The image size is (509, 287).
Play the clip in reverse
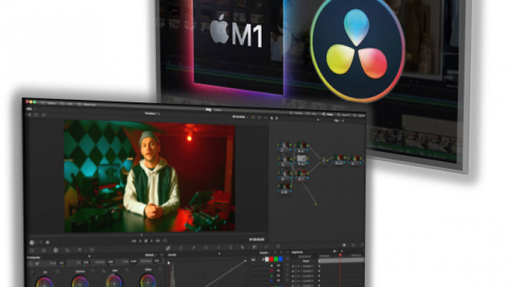[x=140, y=241]
